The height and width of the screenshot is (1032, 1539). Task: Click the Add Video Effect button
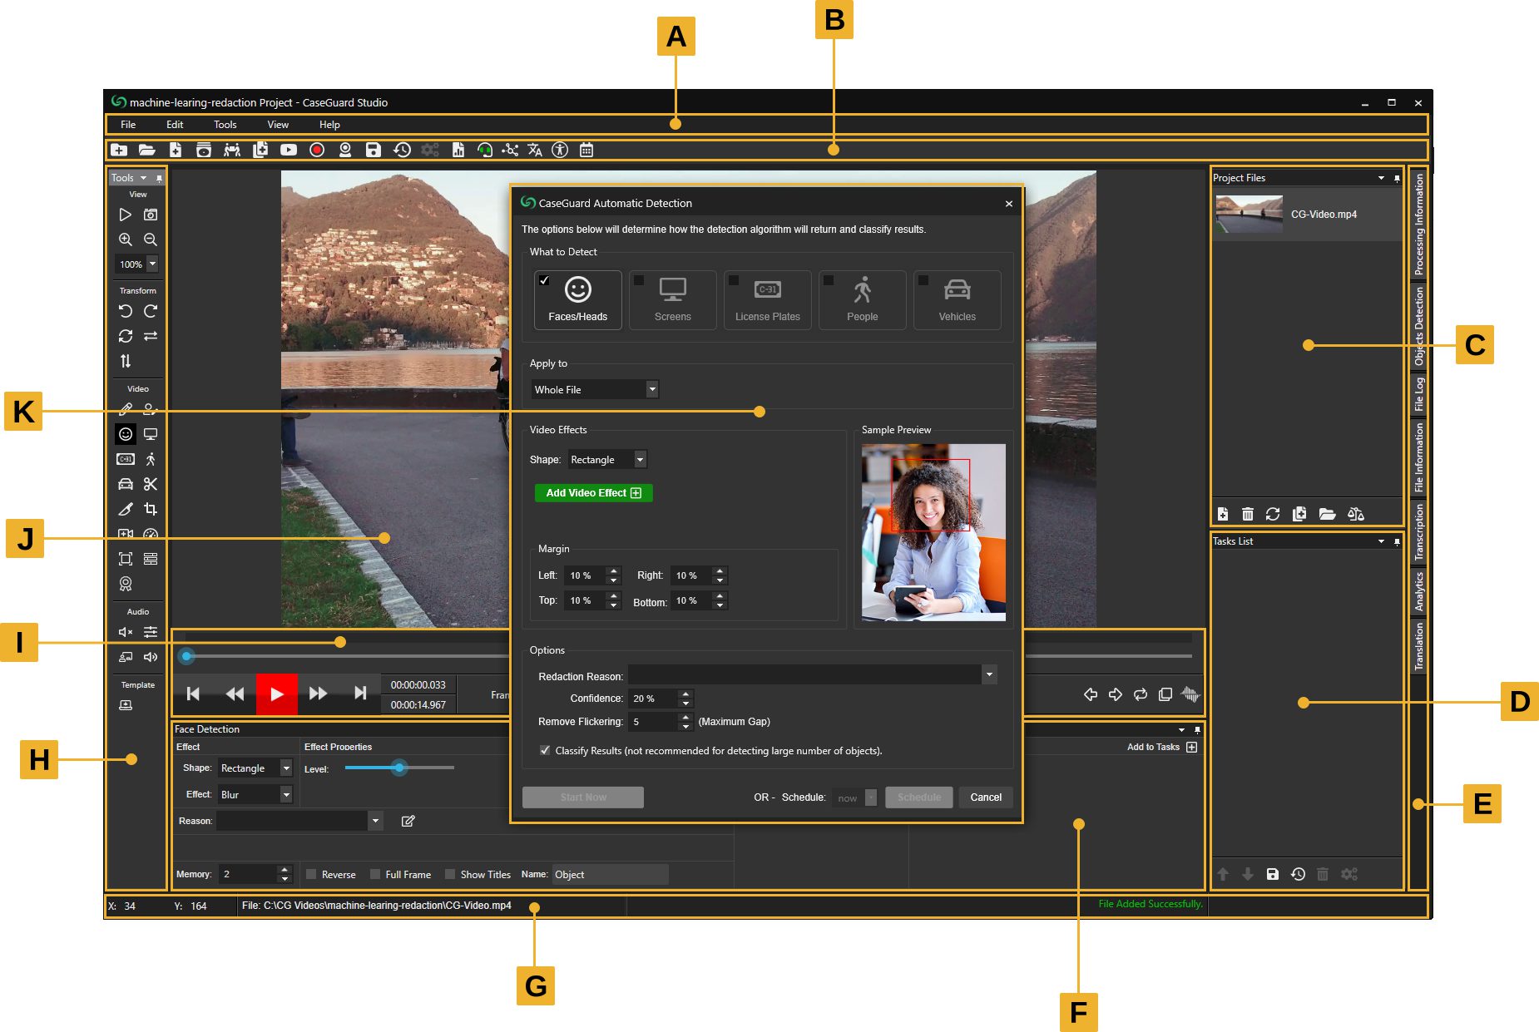pyautogui.click(x=594, y=493)
